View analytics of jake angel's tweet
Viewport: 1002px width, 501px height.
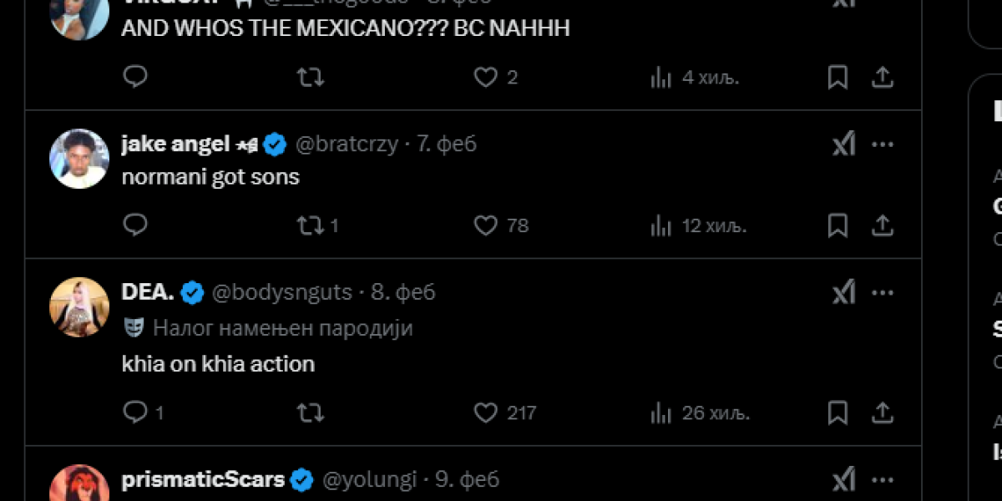tap(661, 225)
